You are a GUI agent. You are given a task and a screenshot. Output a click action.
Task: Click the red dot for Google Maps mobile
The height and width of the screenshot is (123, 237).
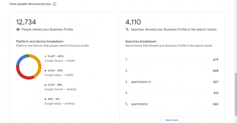click(45, 70)
